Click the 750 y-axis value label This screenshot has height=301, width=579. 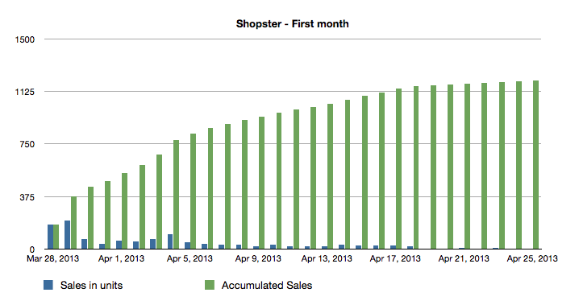pyautogui.click(x=27, y=144)
